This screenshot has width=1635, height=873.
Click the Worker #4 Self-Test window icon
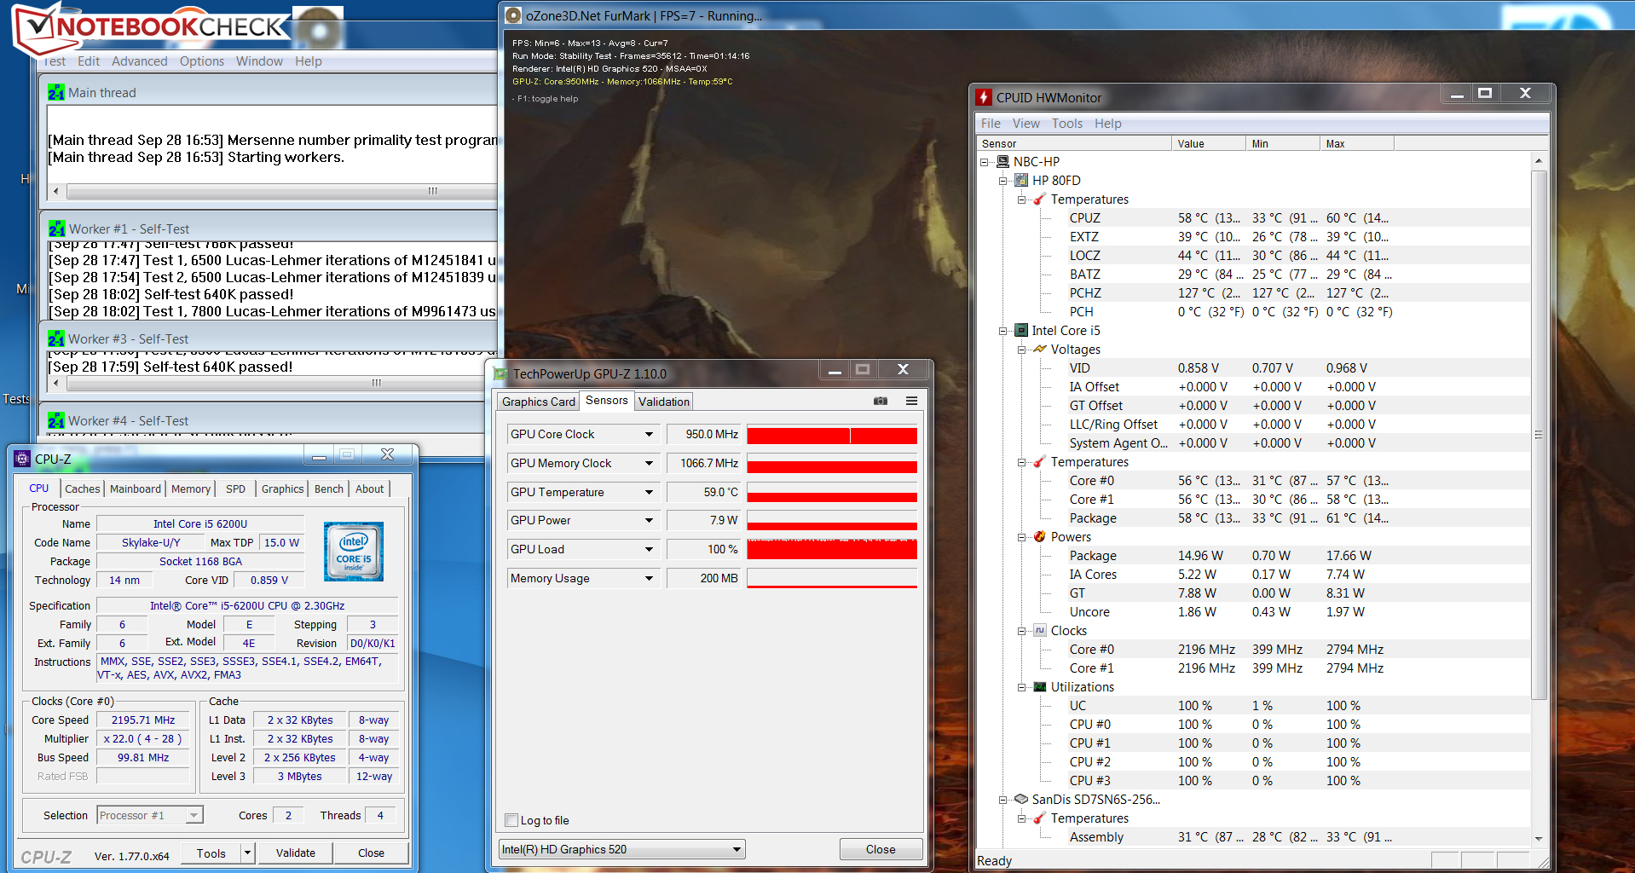pyautogui.click(x=56, y=420)
